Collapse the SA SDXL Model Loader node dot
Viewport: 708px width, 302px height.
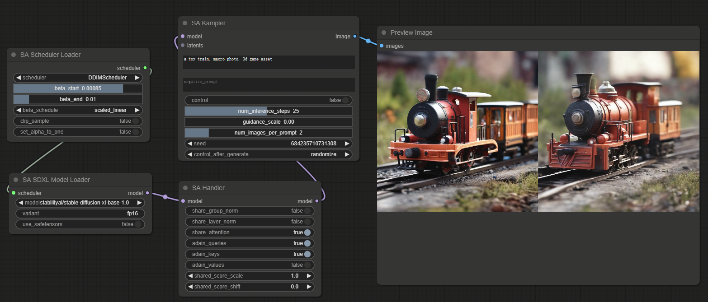coord(16,180)
